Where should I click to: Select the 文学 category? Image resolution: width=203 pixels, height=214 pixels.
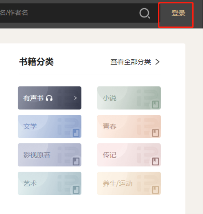[50, 127]
